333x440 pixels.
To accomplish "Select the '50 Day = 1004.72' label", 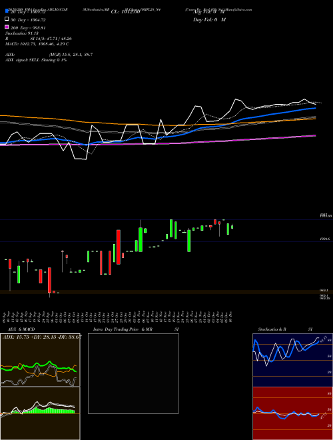I will point(28,20).
